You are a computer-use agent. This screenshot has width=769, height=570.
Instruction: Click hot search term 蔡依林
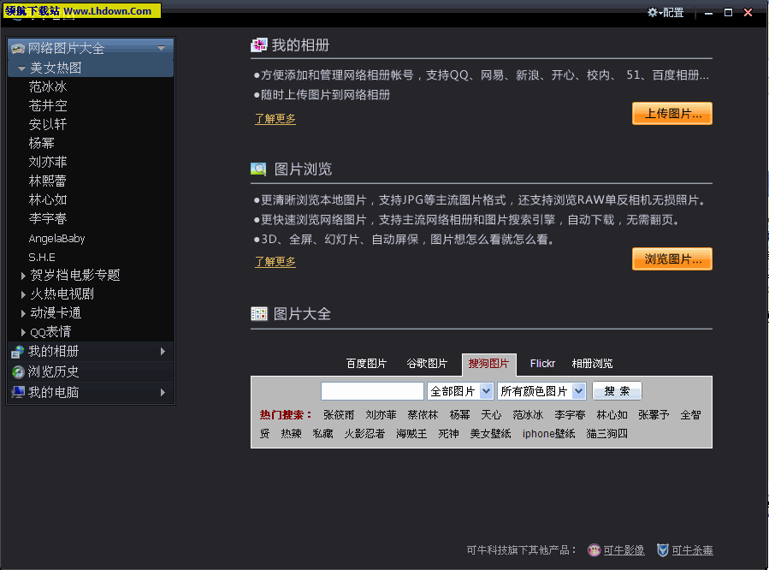click(423, 415)
